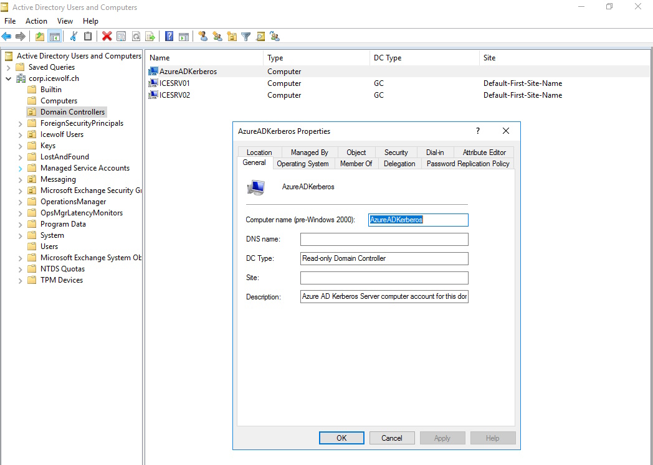The width and height of the screenshot is (653, 465).
Task: Toggle the Show/Hide Console Tree icon
Action: point(55,37)
